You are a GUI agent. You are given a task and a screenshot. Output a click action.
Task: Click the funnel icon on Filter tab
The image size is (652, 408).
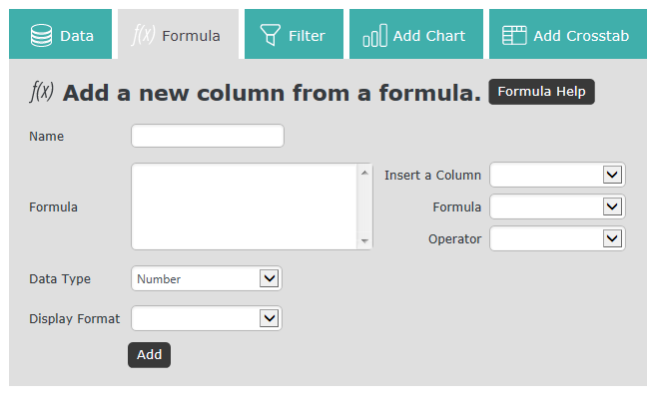coord(271,35)
